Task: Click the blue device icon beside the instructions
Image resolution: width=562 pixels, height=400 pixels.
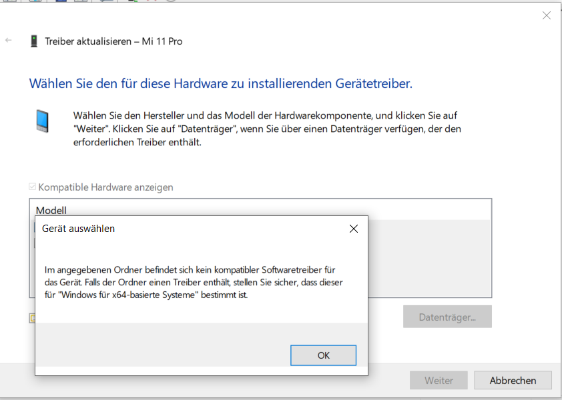Action: (x=42, y=121)
